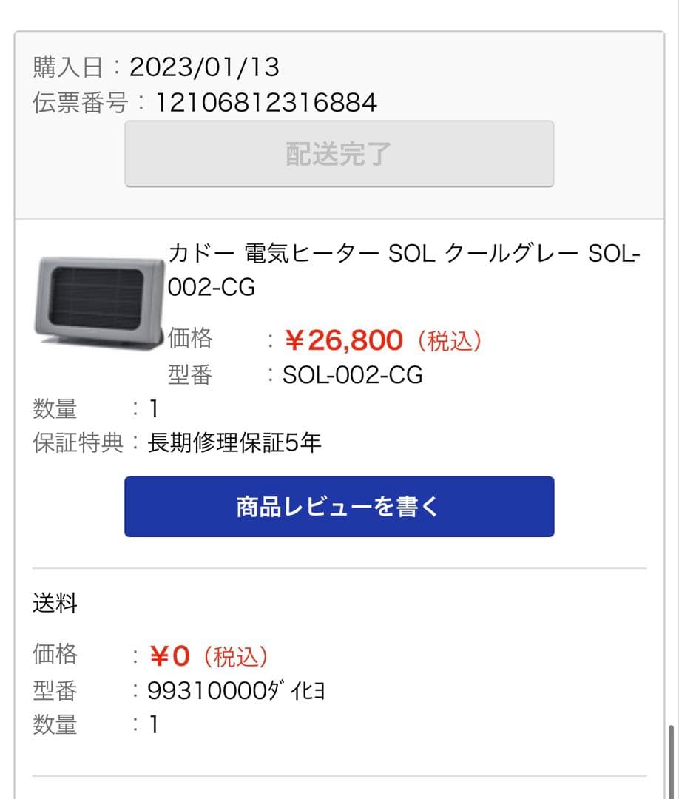Click the 配送完了 delivery status button
679x799 pixels.
tap(339, 153)
